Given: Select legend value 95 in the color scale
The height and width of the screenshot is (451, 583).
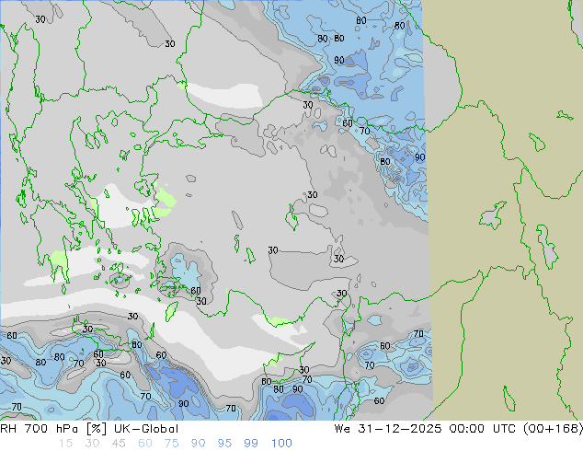Looking at the screenshot, I should (224, 444).
